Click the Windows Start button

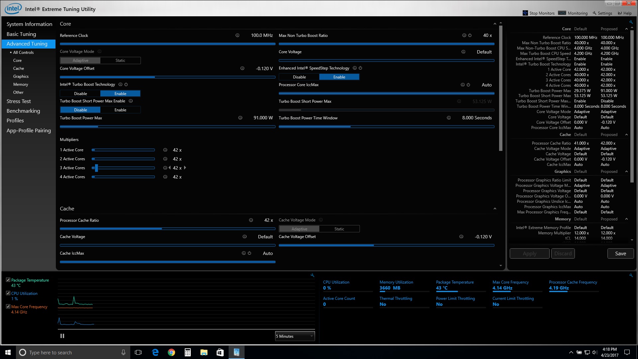8,352
